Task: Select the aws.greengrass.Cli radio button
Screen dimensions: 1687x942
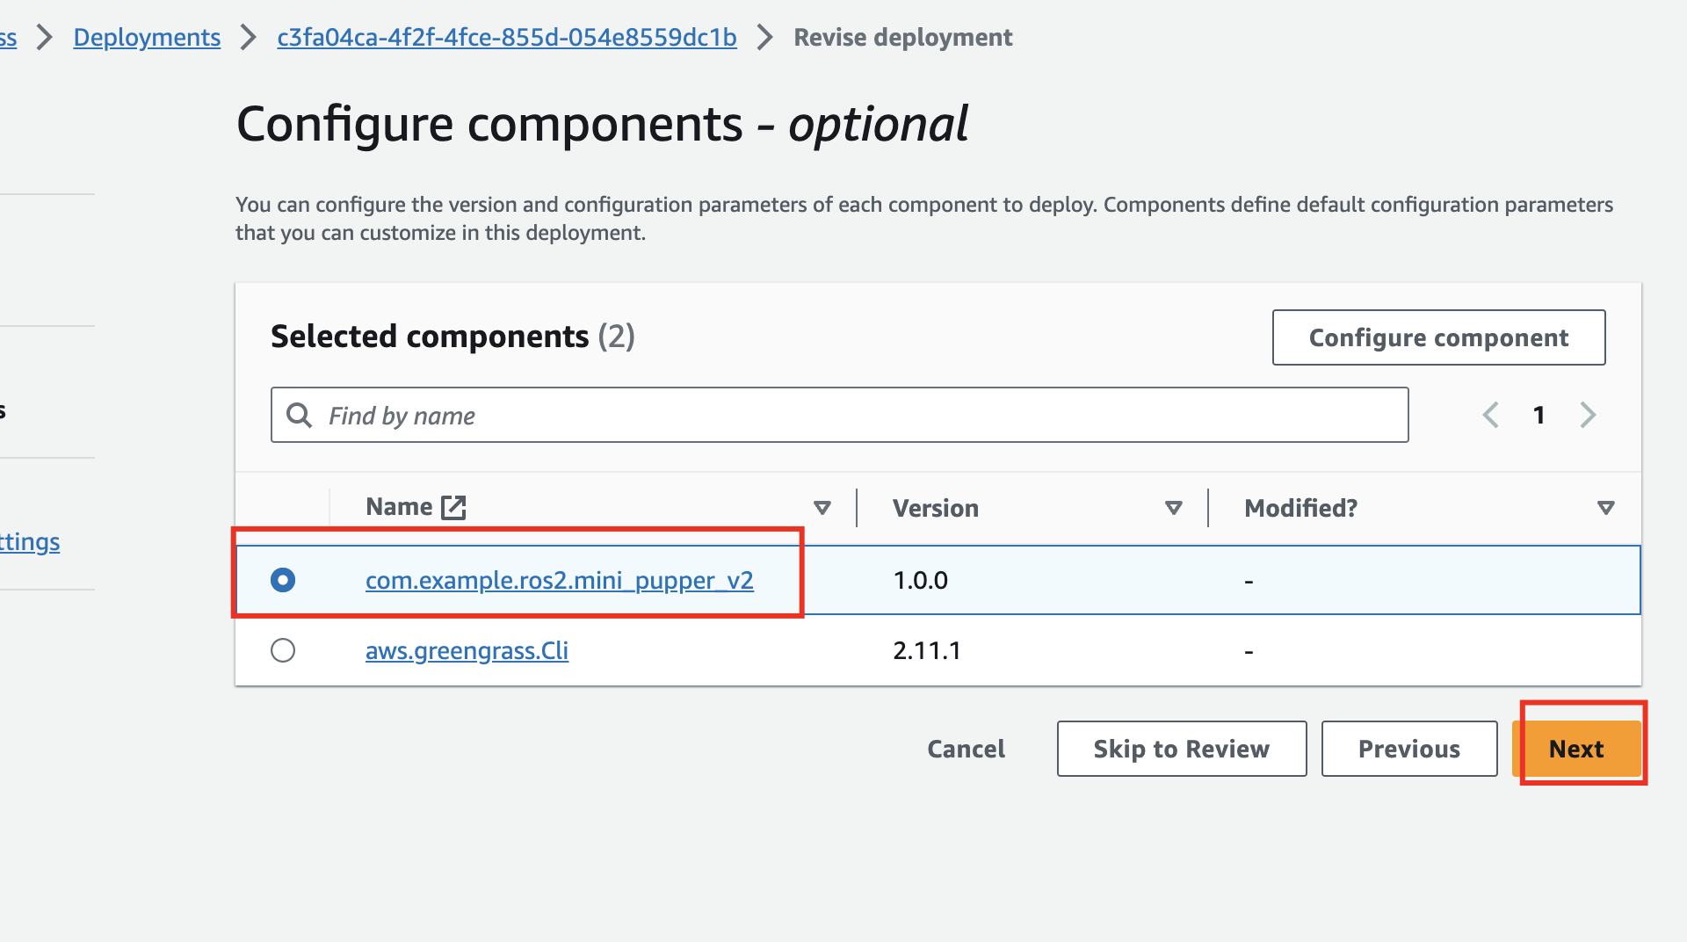Action: tap(282, 650)
